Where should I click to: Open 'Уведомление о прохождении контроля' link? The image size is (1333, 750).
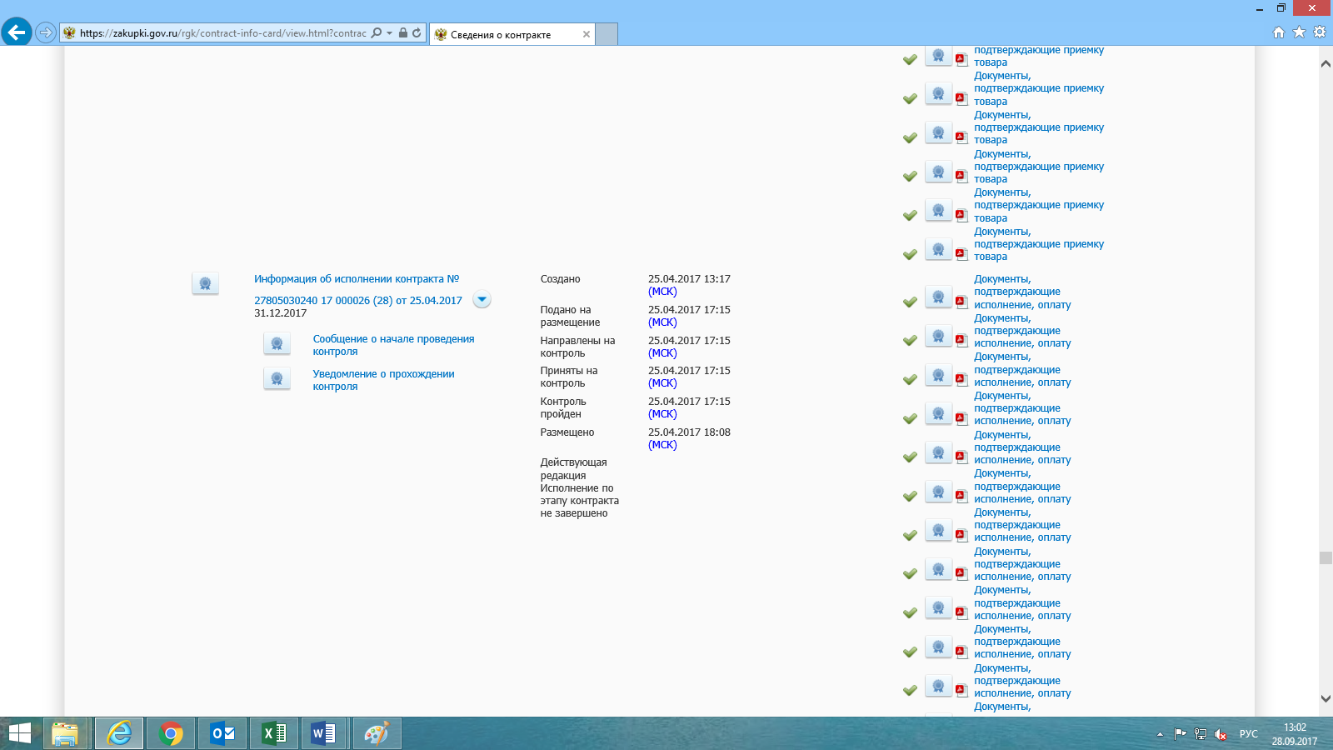383,380
